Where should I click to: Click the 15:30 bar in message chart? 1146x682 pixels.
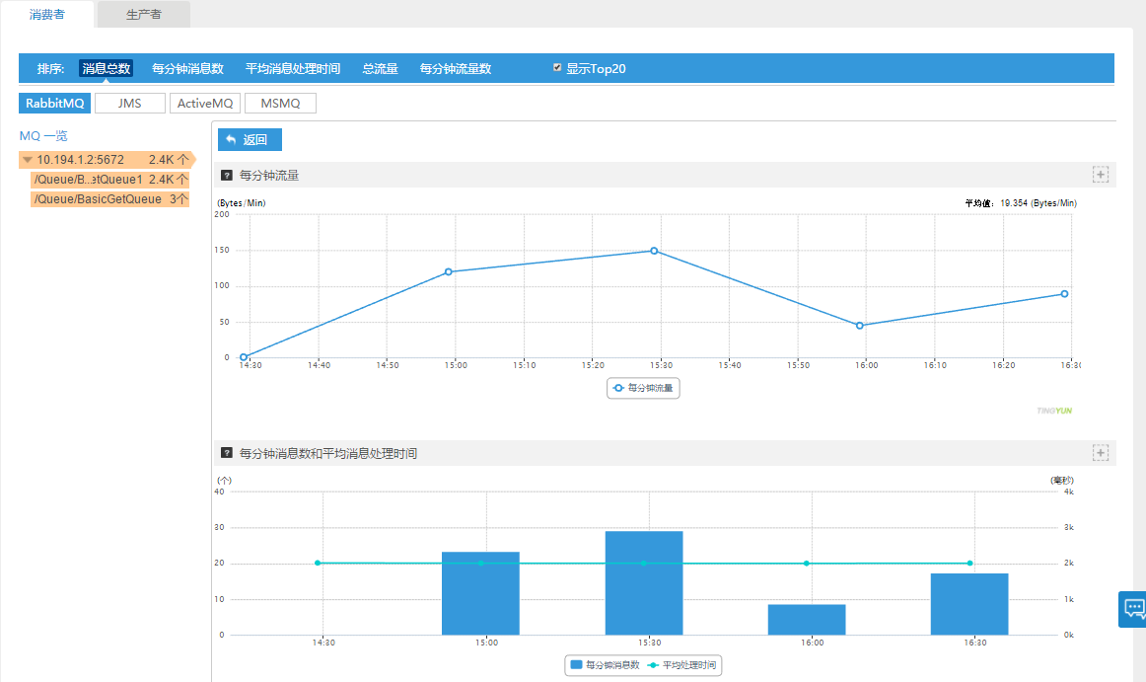(644, 583)
